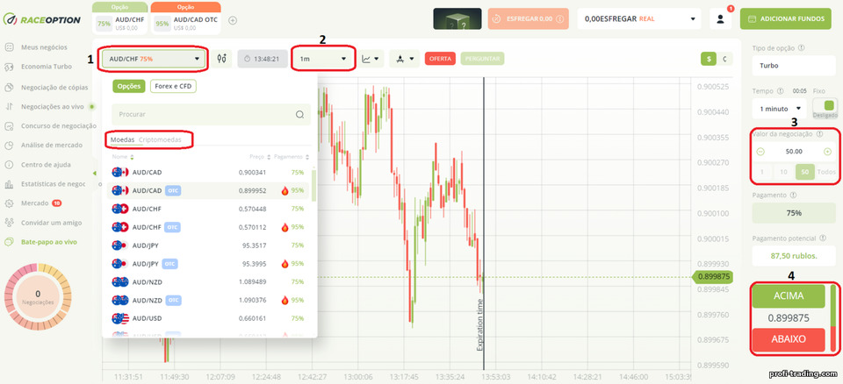Increase trade amount with plus icon

point(827,152)
